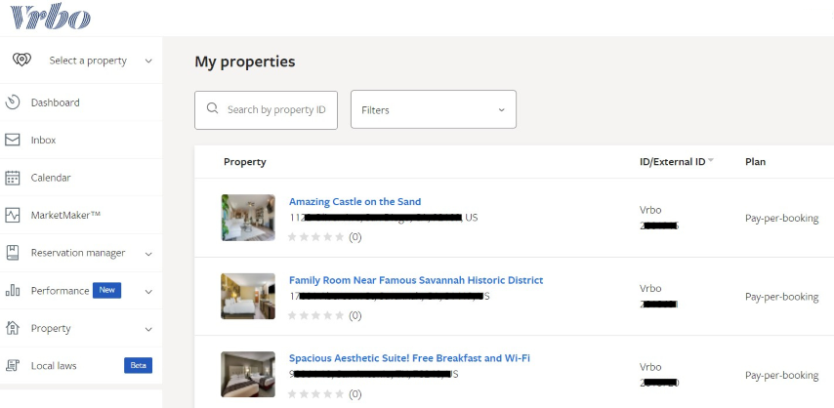This screenshot has height=408, width=834.
Task: Expand the Performance submenu
Action: pyautogui.click(x=148, y=291)
